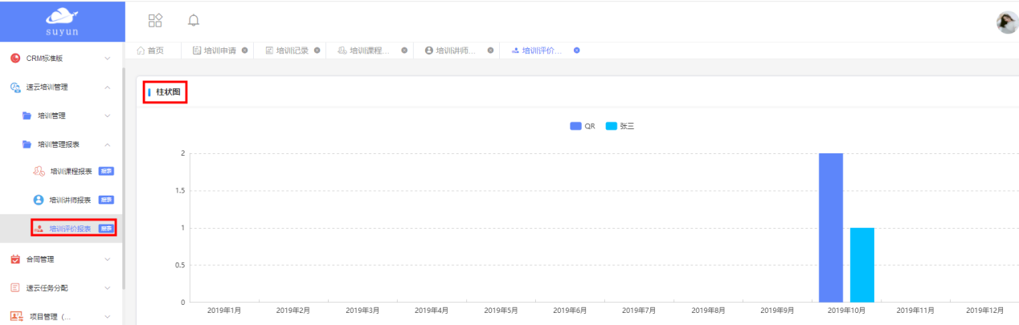Click the 2019年1月 axis label
The width and height of the screenshot is (1019, 325).
point(224,310)
